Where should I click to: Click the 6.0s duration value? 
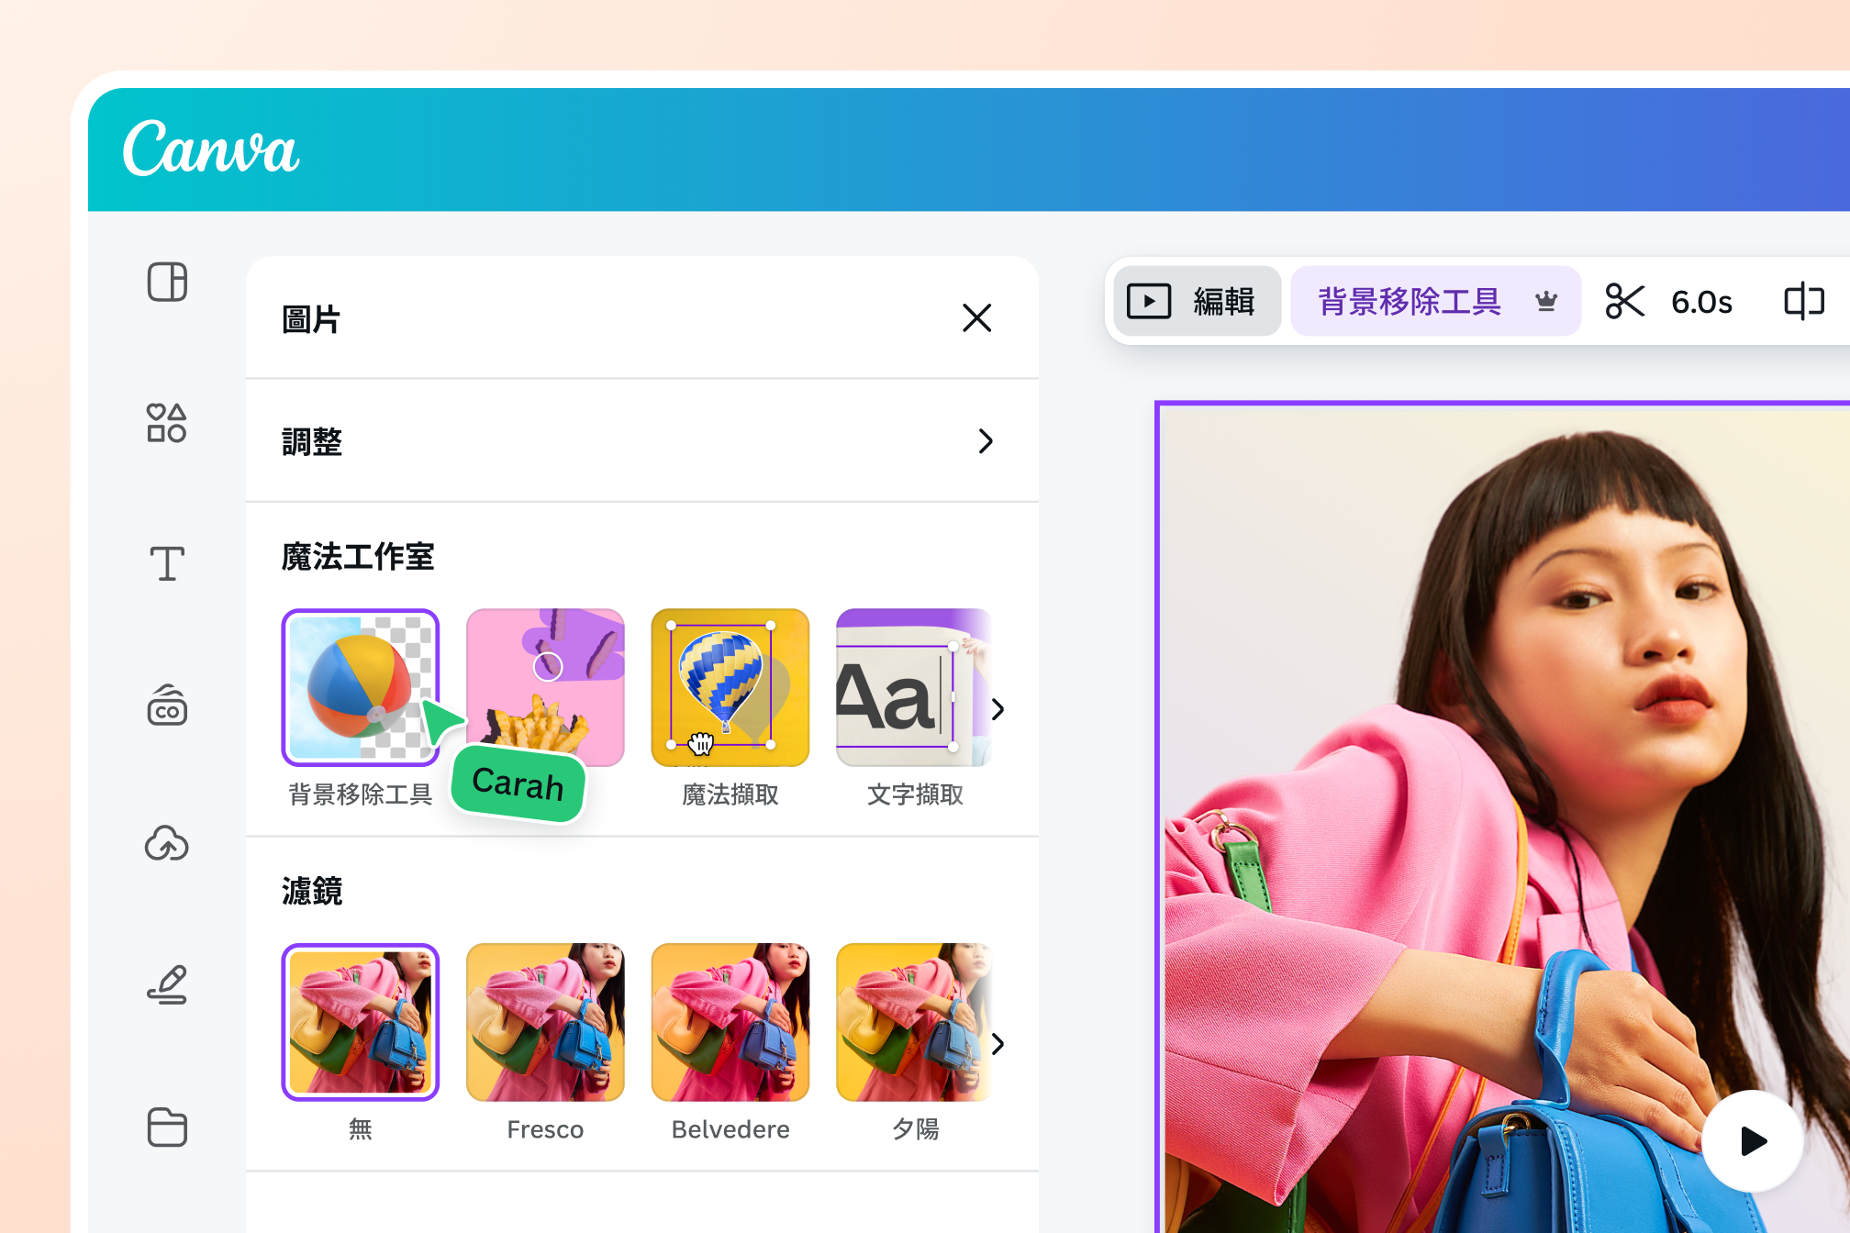tap(1701, 302)
